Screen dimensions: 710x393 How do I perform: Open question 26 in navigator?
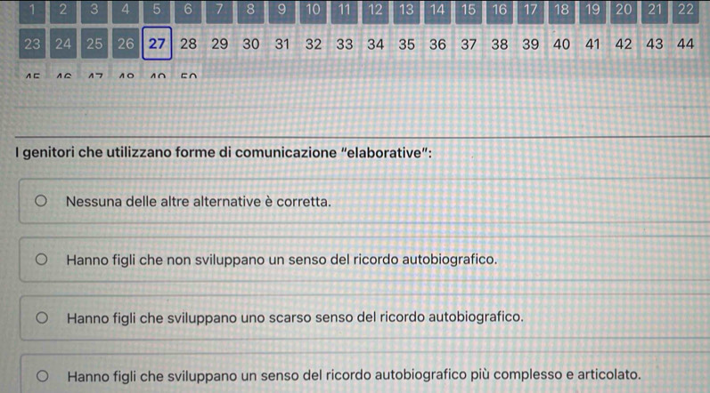click(126, 44)
